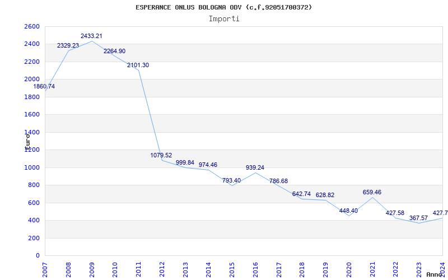This screenshot has width=448, height=280.
Task: Click the 0 y-axis tick label
Action: click(38, 256)
